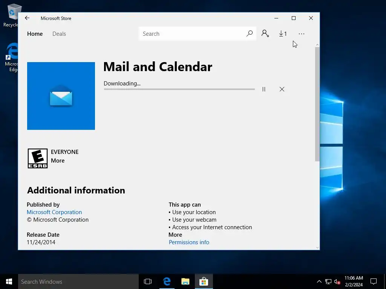The width and height of the screenshot is (386, 289).
Task: Open the Action Center notification icon
Action: point(374,281)
